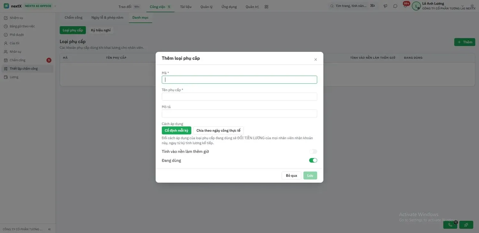Switch to Ngày lễ & phép năm tab

pos(107,18)
